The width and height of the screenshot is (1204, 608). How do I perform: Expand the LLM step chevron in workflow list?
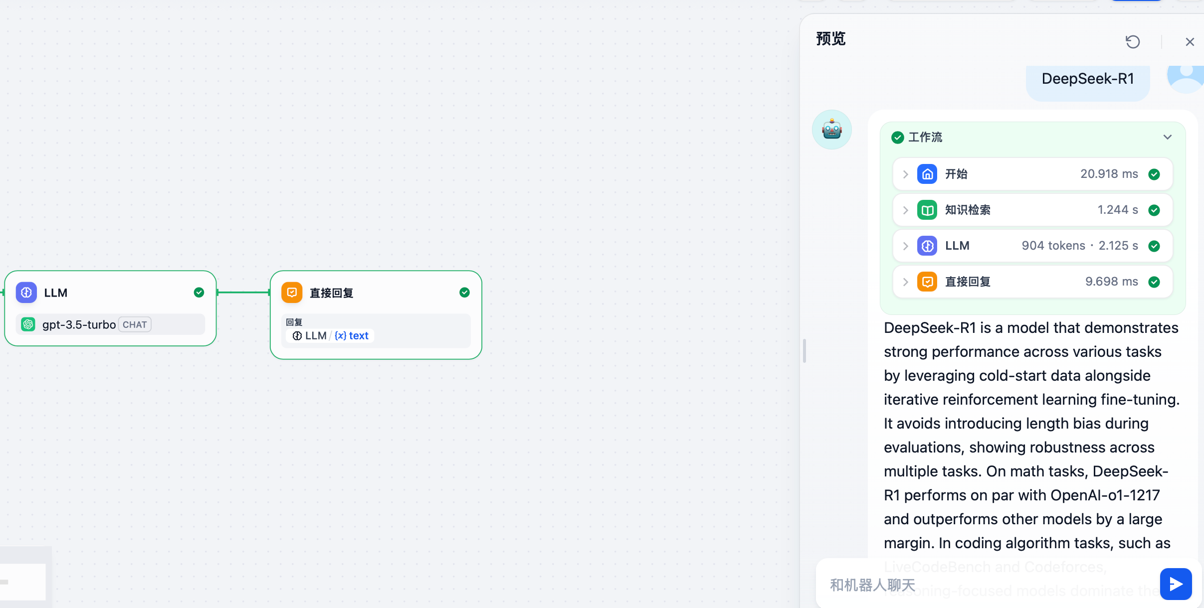[905, 246]
